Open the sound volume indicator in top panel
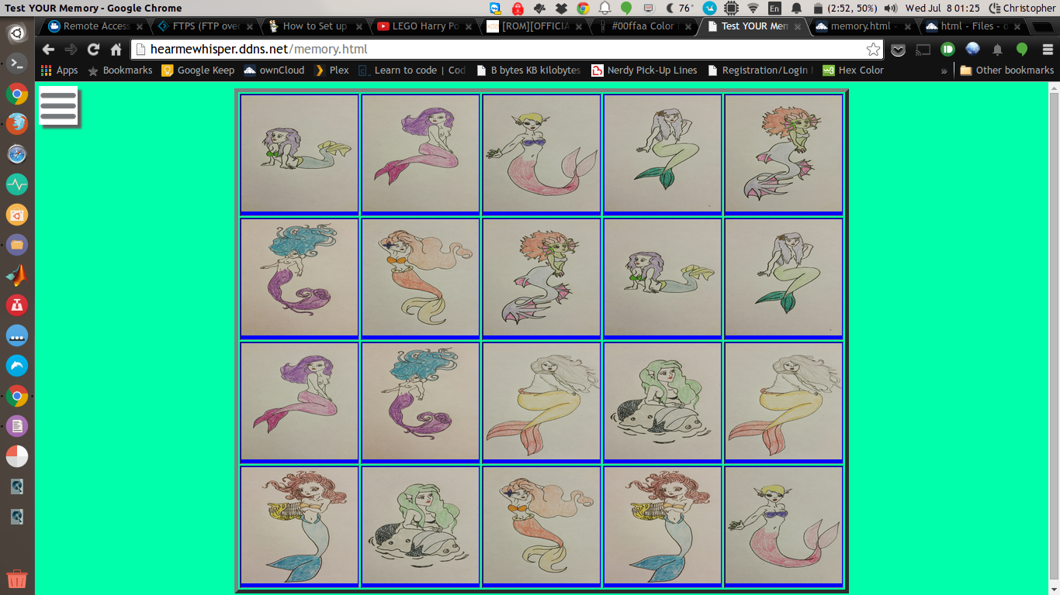Screen dimensions: 1060x595 890,9
